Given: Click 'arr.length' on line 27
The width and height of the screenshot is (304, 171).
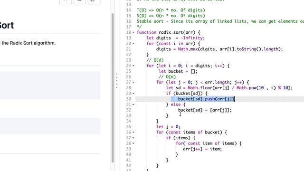Looking at the screenshot, I should (217, 82).
